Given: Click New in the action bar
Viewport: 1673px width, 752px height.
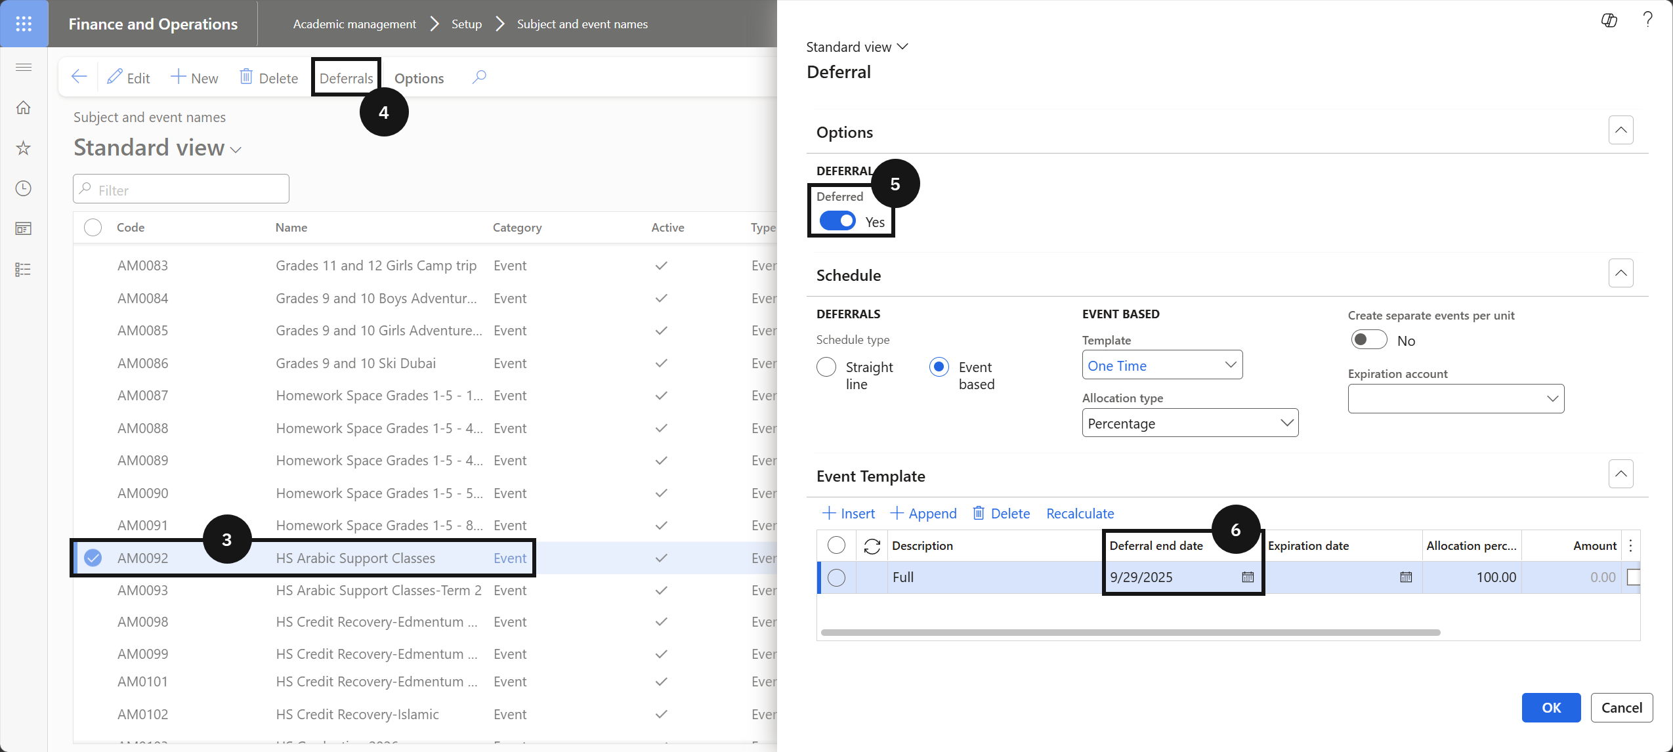Looking at the screenshot, I should [194, 77].
